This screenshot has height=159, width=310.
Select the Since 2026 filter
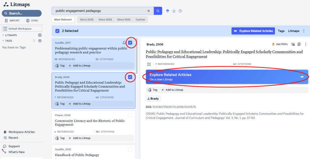click(x=87, y=20)
